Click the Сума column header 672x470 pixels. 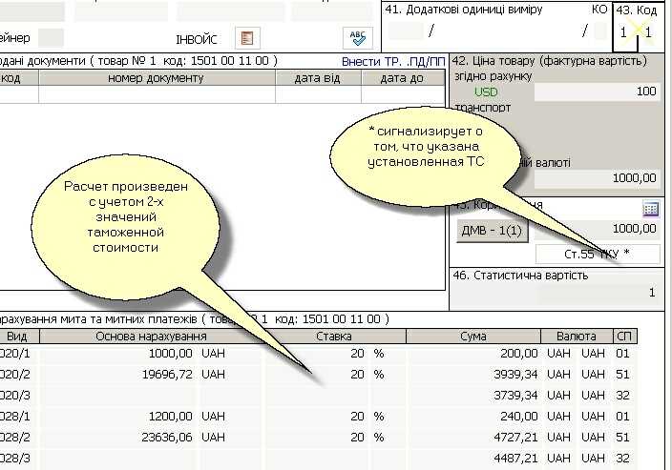click(x=472, y=337)
